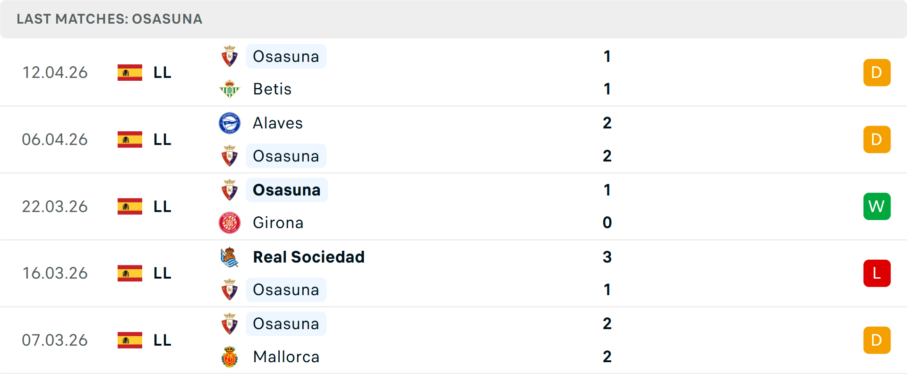This screenshot has height=374, width=907.
Task: Click the date 07.03.26
Action: click(x=55, y=340)
